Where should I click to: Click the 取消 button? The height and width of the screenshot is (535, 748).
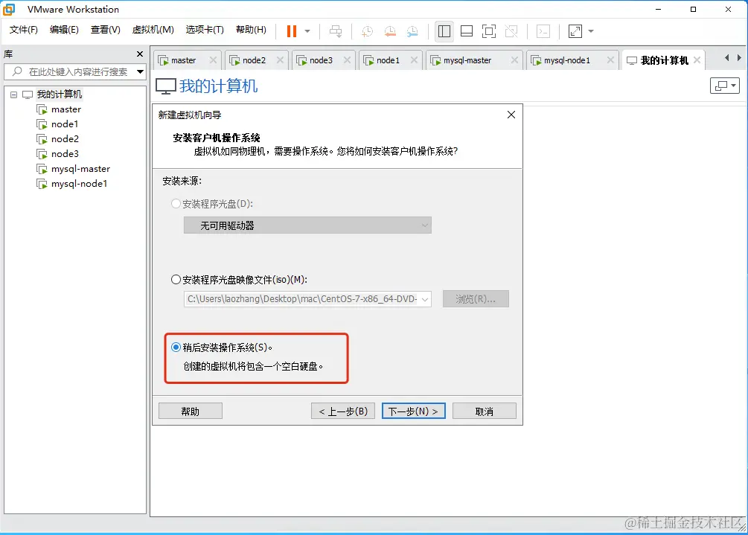tap(485, 411)
